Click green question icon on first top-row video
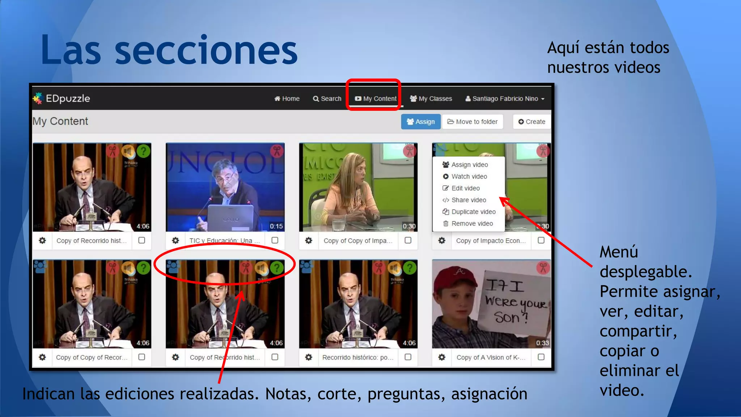Screen dimensions: 741x417 tap(144, 151)
